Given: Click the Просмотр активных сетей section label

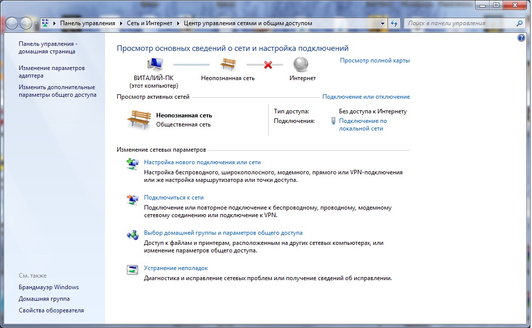Looking at the screenshot, I should [x=153, y=97].
